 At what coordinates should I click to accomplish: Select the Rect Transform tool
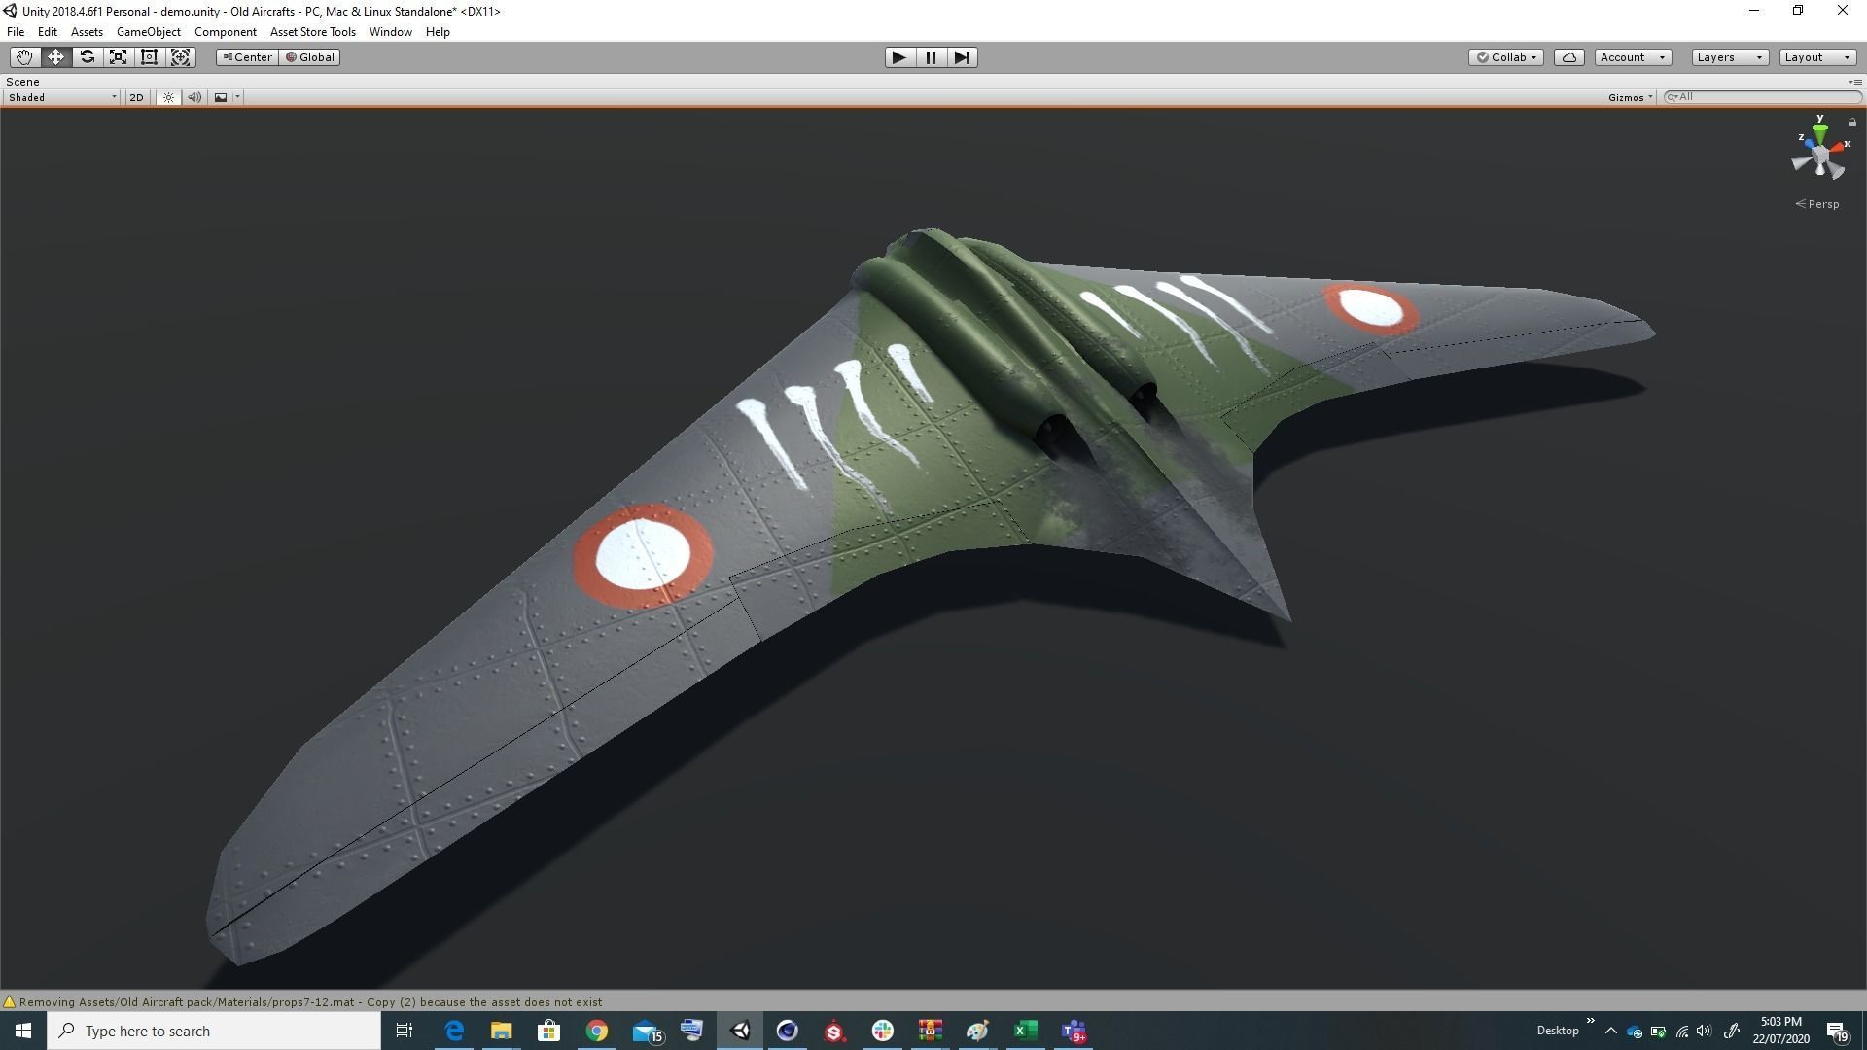pos(149,57)
